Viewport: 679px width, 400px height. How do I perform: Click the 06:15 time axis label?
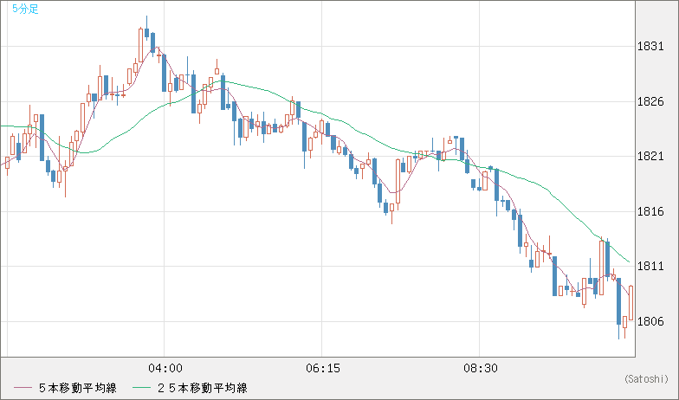pos(322,369)
